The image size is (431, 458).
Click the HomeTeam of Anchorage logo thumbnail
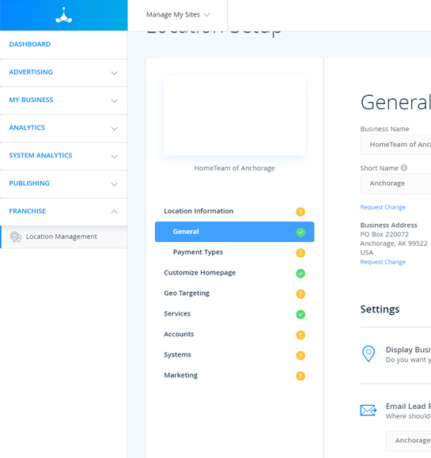(x=235, y=116)
